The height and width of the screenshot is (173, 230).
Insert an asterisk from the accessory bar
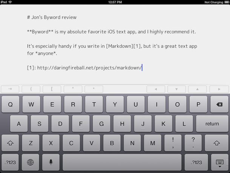pyautogui.click(x=94, y=89)
